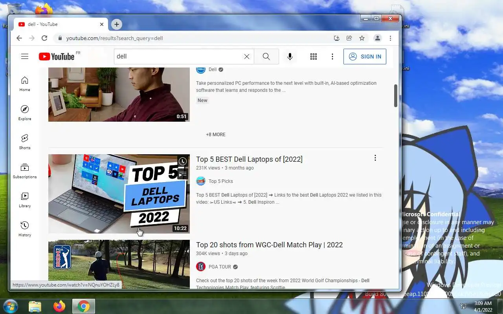Click the PGA TOUR channel avatar

click(x=201, y=267)
